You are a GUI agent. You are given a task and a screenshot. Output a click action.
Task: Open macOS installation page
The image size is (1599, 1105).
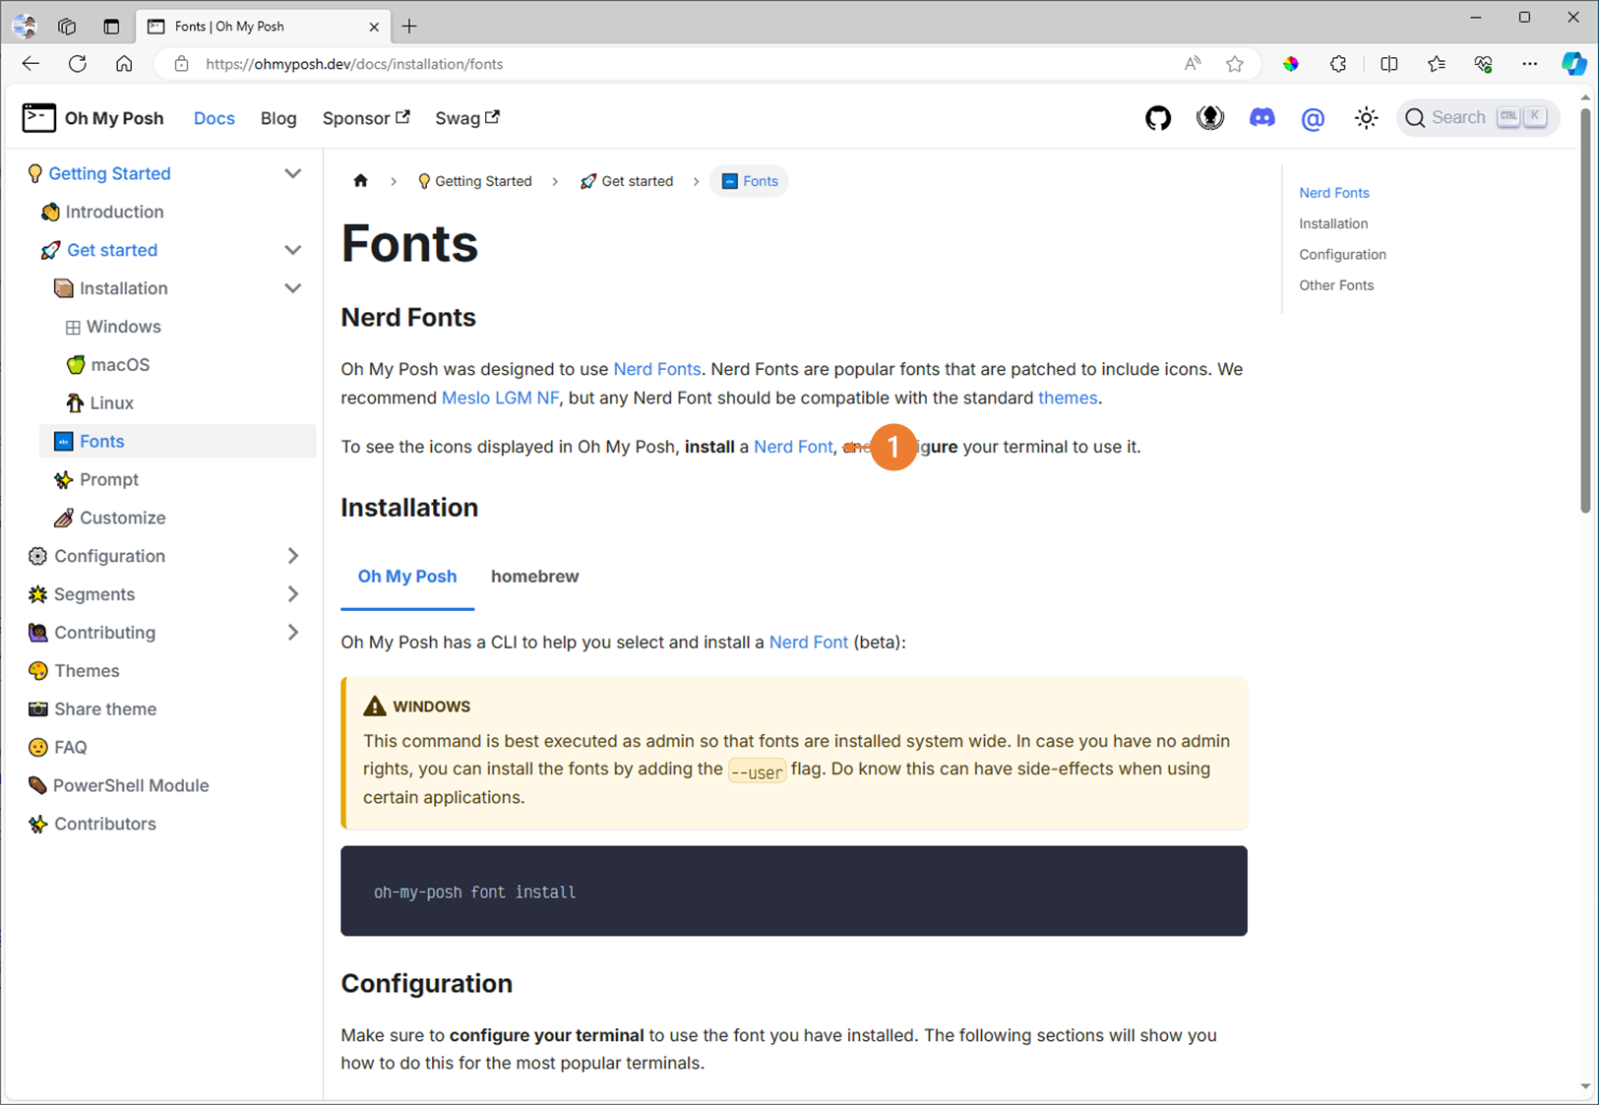[120, 365]
